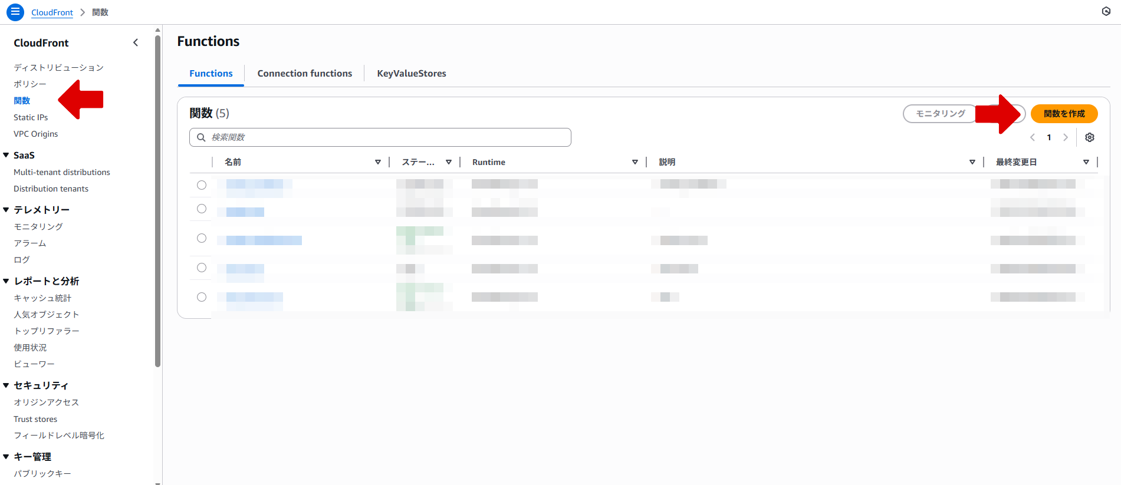The height and width of the screenshot is (485, 1121).
Task: Select the fifth function radio button
Action: pos(202,297)
